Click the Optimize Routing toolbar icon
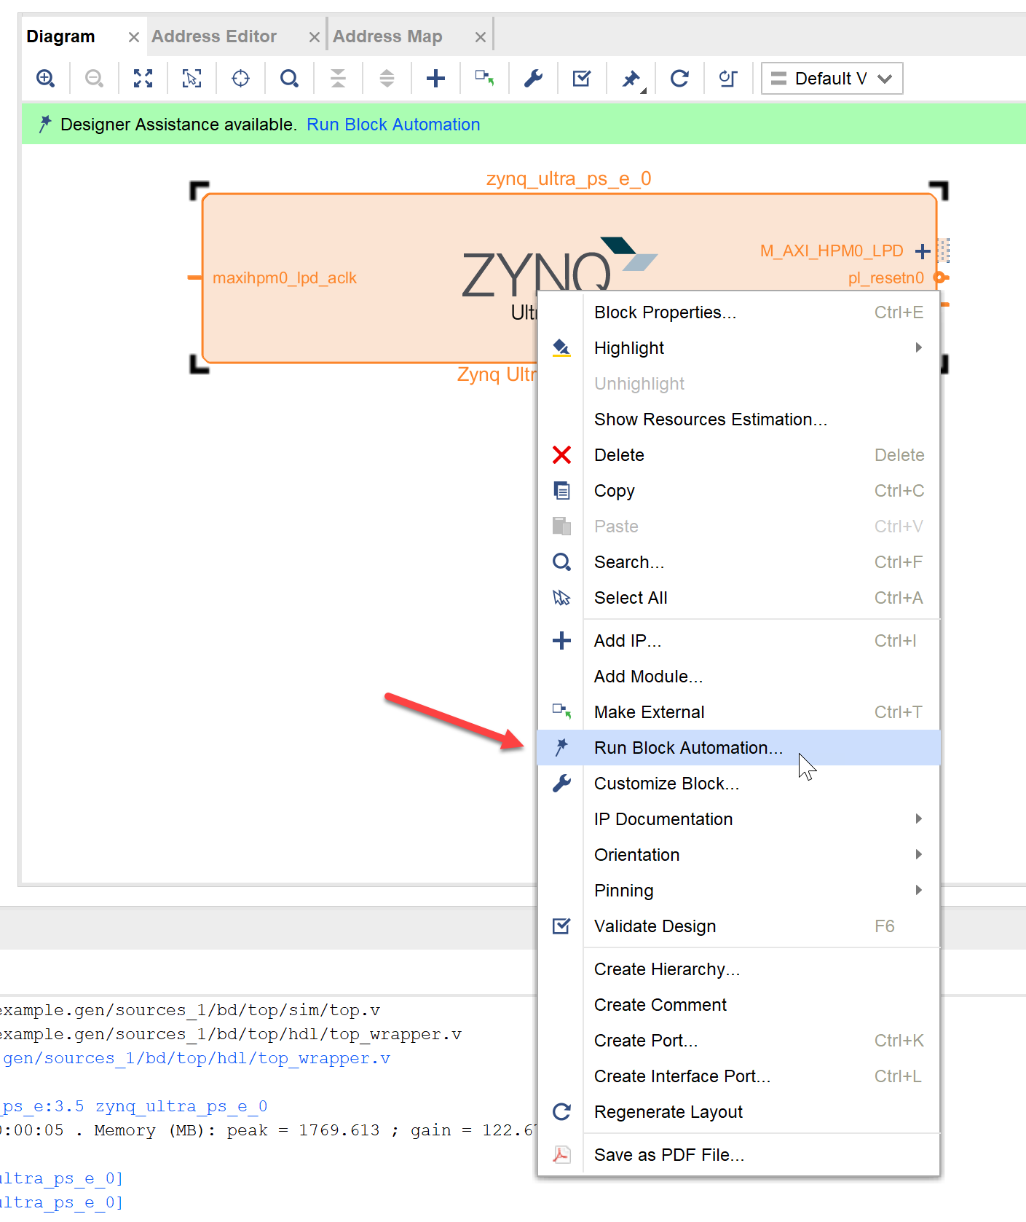The width and height of the screenshot is (1026, 1222). click(728, 78)
